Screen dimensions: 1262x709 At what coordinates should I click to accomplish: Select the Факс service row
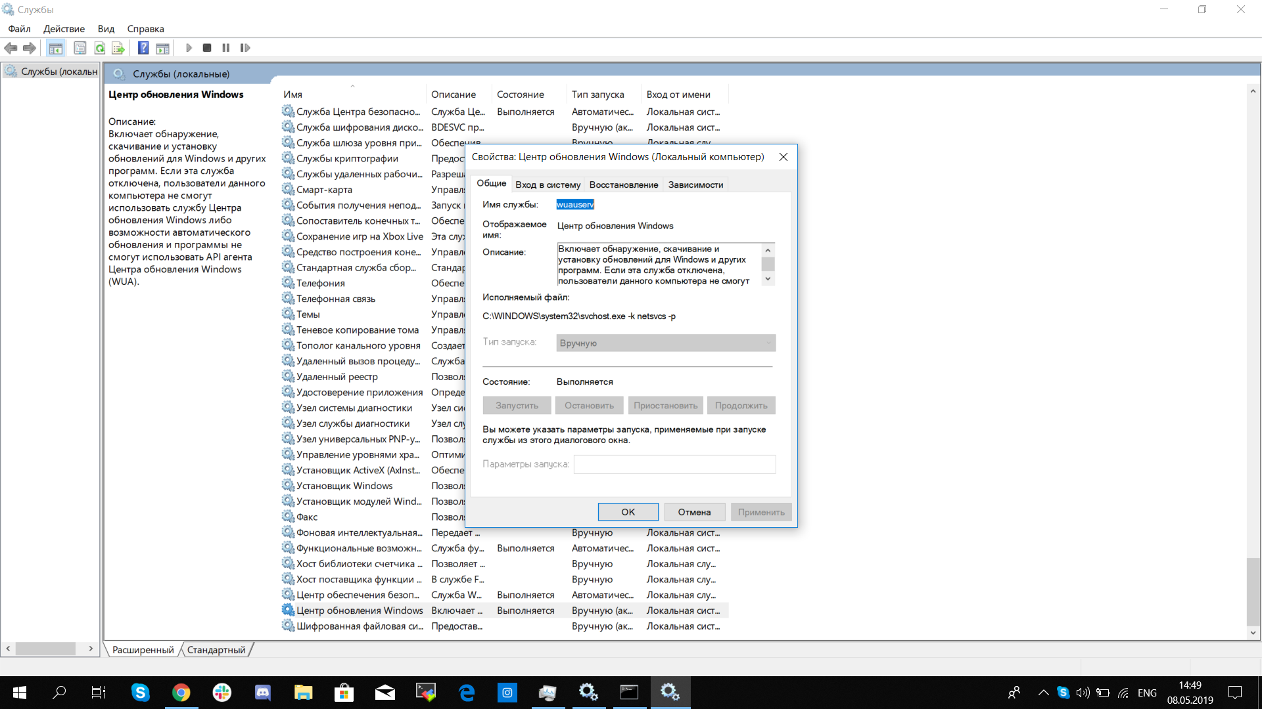306,517
